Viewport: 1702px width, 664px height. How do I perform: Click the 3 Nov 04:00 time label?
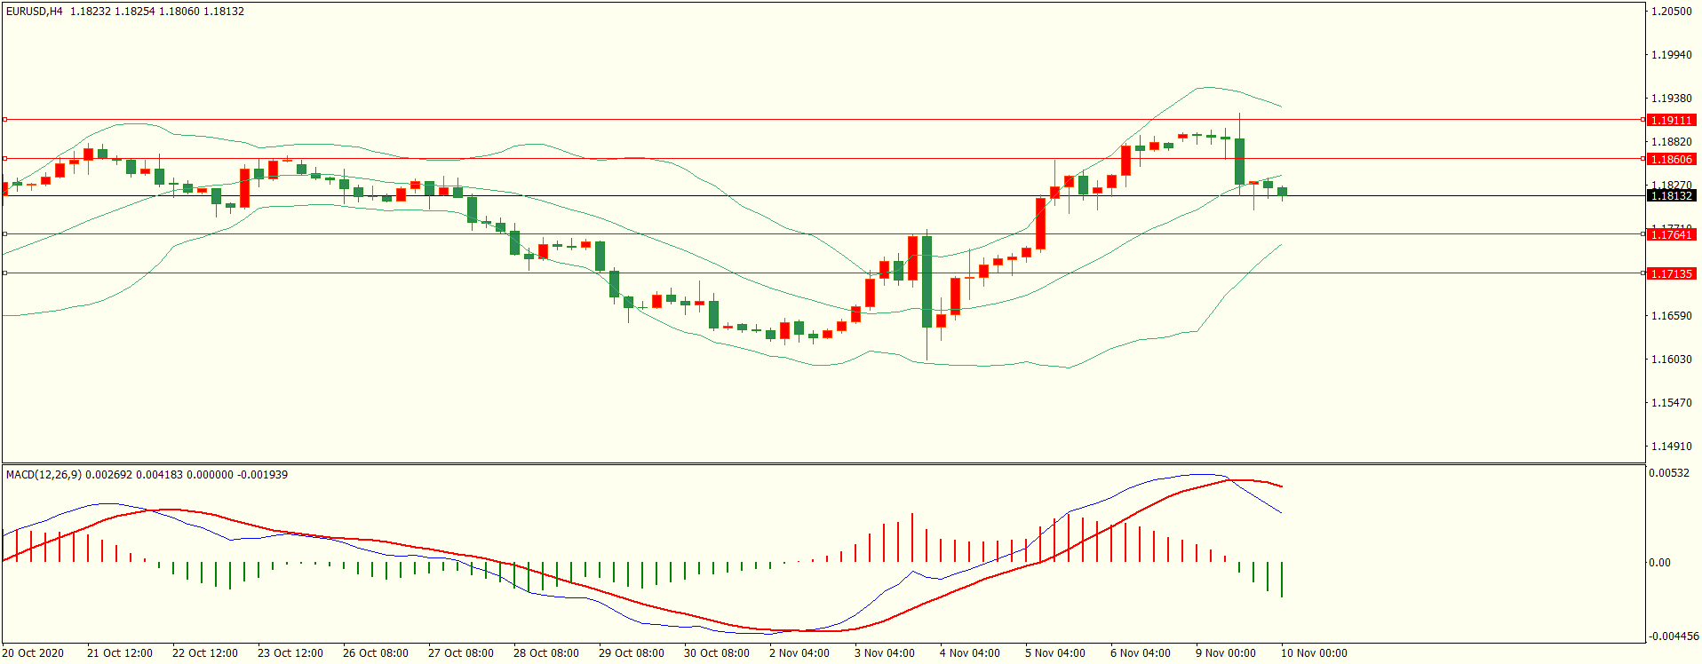pos(885,653)
